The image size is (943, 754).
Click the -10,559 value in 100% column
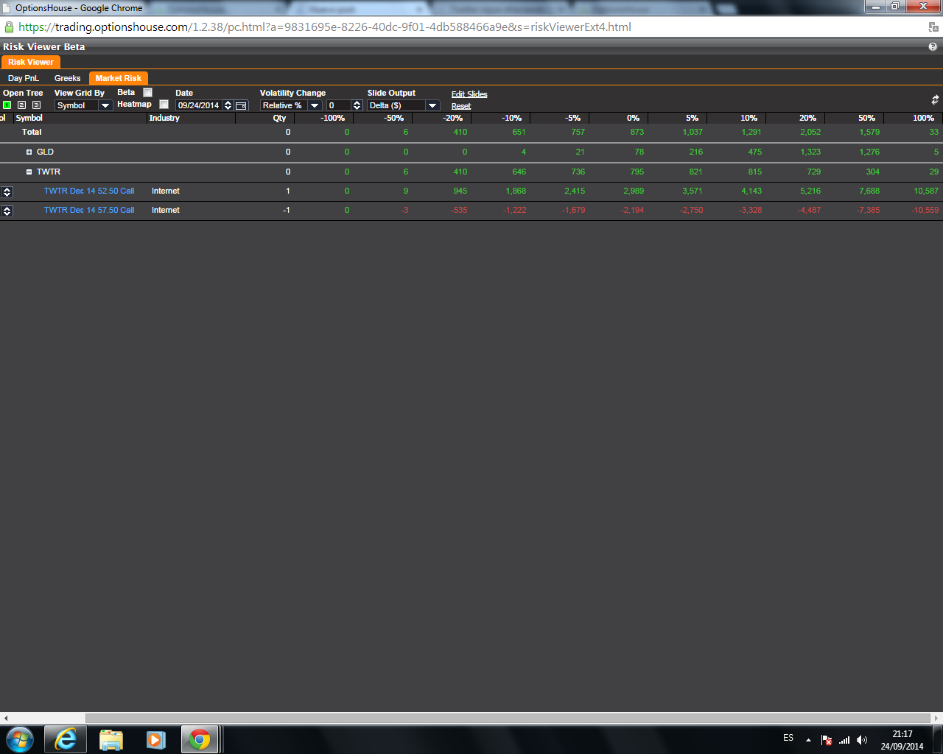925,211
